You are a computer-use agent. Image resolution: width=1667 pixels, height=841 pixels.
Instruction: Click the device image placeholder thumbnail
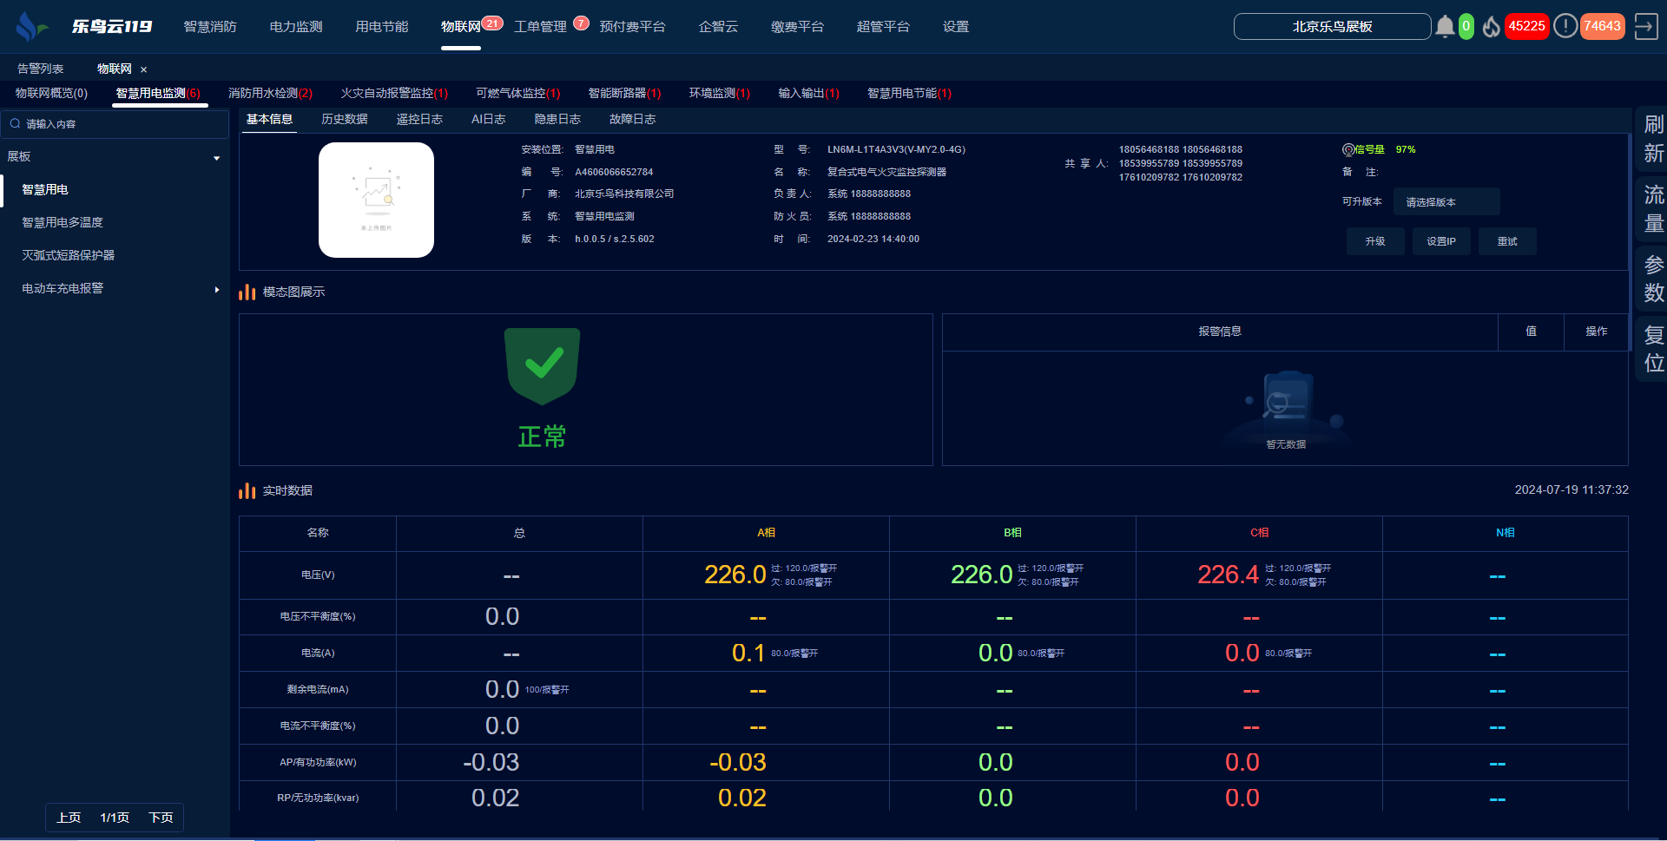click(376, 200)
